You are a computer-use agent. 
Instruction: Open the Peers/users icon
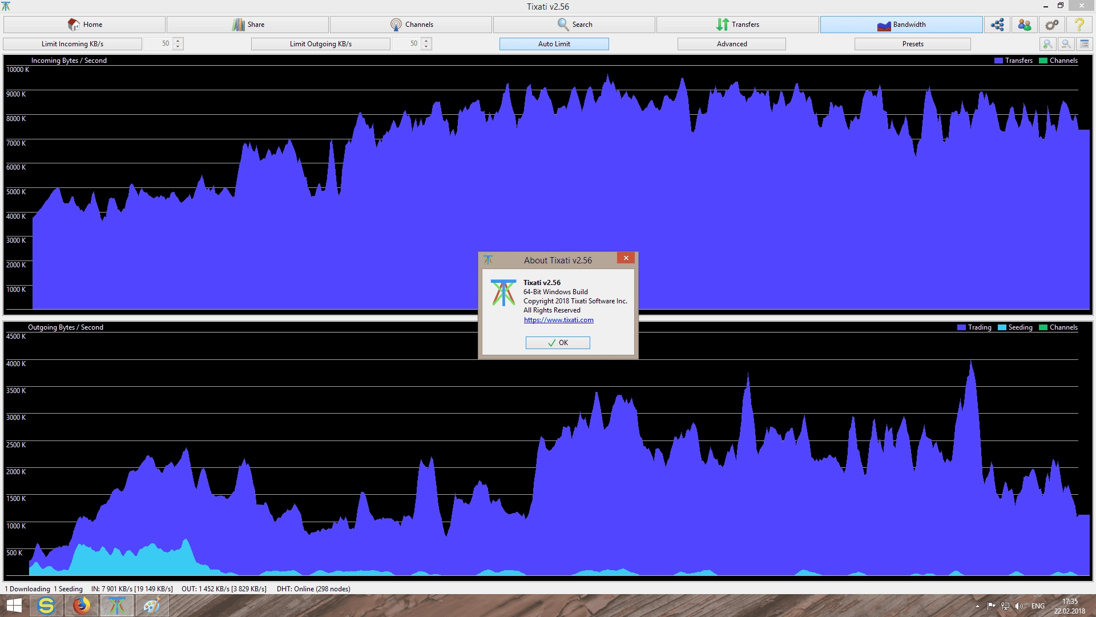point(1025,25)
